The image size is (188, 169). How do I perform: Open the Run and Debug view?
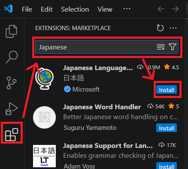click(11, 109)
